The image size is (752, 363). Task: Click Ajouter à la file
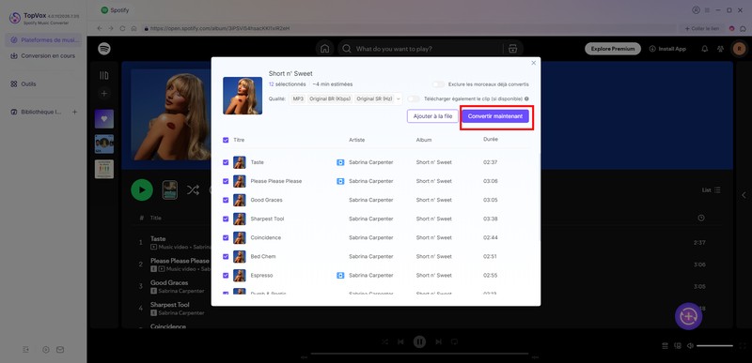click(432, 116)
